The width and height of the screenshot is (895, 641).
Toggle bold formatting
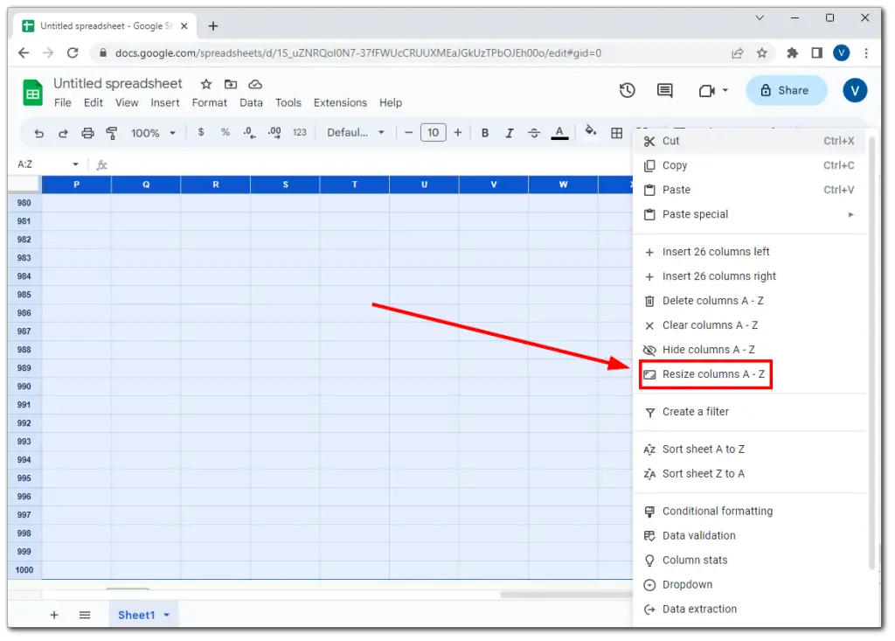(484, 133)
